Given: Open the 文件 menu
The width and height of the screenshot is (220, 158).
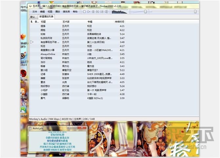Looking at the screenshot, I should pos(34,11).
